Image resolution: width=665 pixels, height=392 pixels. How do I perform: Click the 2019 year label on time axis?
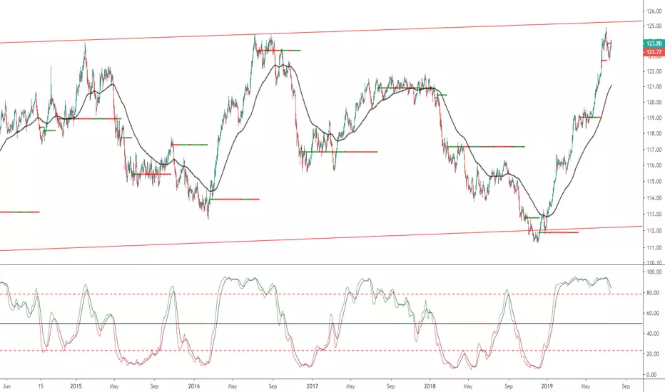[547, 386]
